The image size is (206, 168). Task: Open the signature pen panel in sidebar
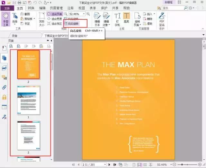click(x=4, y=117)
